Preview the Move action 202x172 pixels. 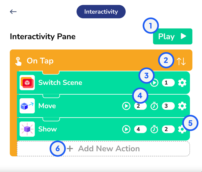tap(126, 106)
